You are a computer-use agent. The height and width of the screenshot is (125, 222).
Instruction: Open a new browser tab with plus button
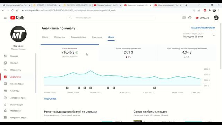pyautogui.click(x=186, y=5)
